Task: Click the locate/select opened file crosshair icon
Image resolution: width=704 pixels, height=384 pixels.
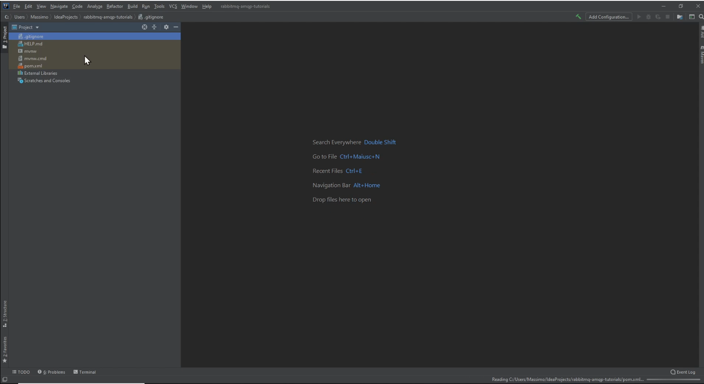Action: pyautogui.click(x=145, y=27)
